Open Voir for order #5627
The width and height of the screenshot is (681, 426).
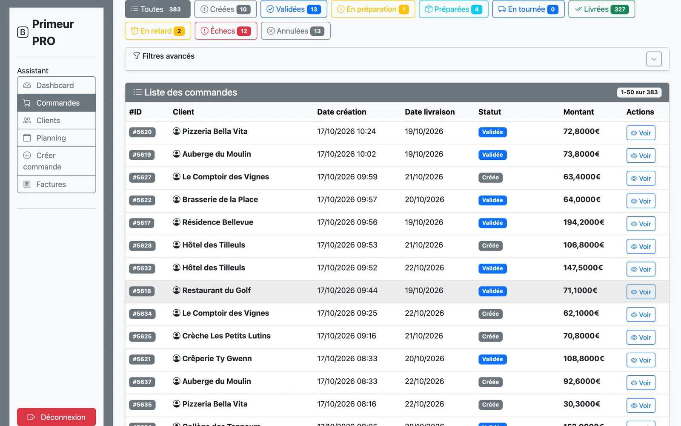641,178
